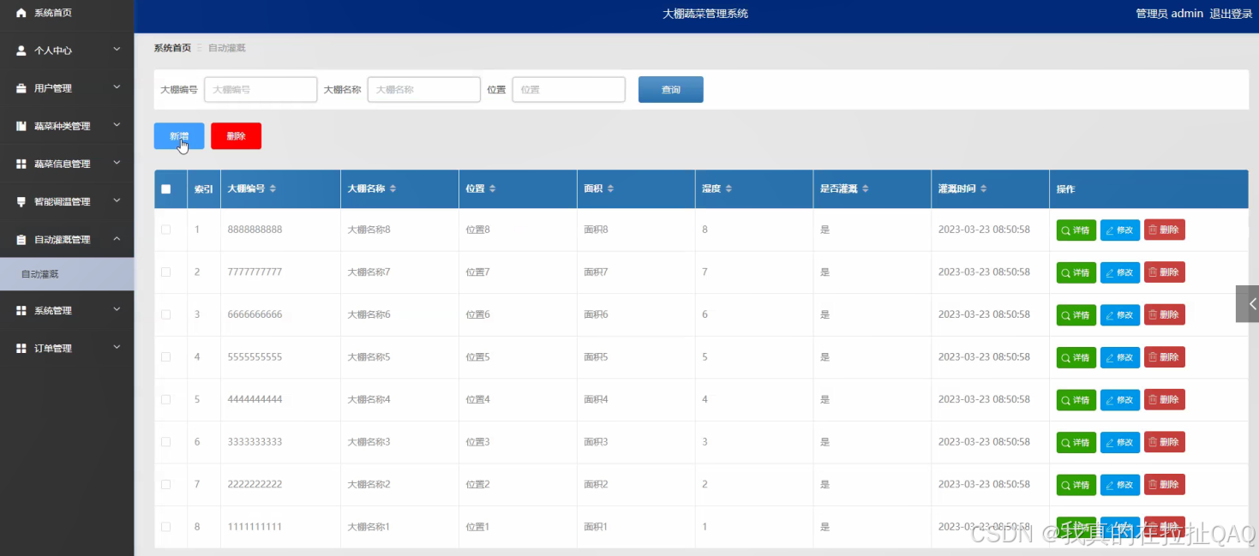The height and width of the screenshot is (556, 1259).
Task: Check the checkbox for row 3333333333
Action: pyautogui.click(x=166, y=441)
